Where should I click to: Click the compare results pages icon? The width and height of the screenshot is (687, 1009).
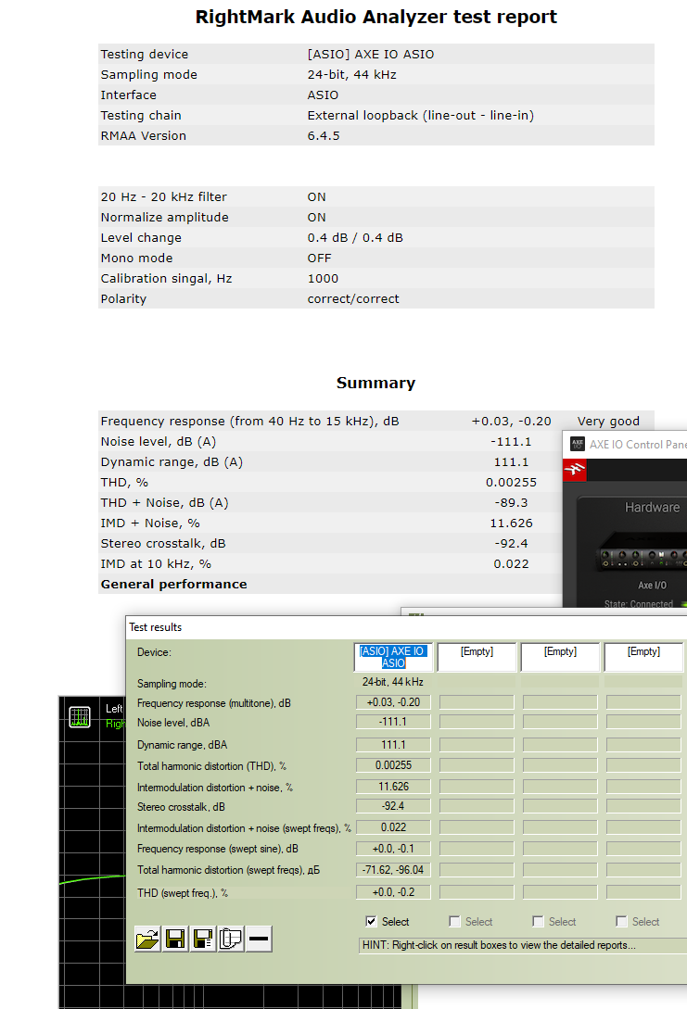click(x=231, y=939)
